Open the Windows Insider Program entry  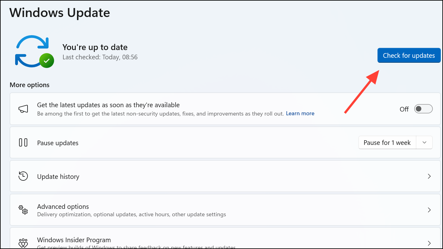click(74, 240)
